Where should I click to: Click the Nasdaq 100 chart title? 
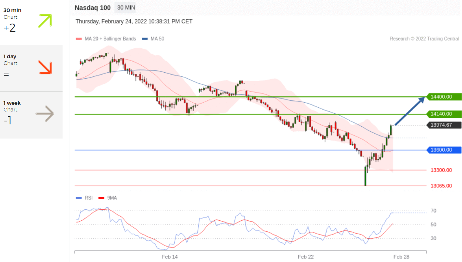(93, 7)
